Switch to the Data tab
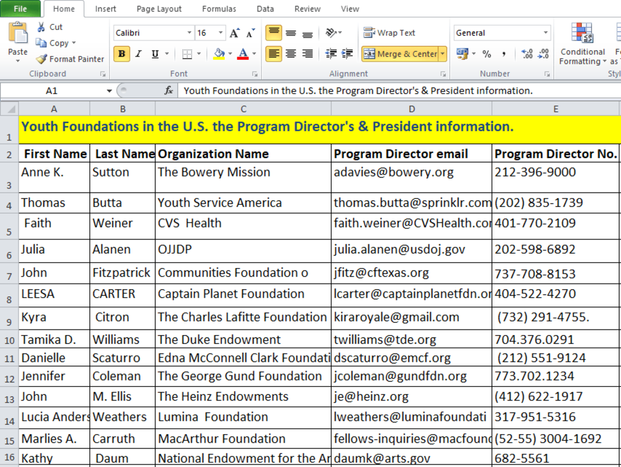621x467 pixels. pos(265,9)
